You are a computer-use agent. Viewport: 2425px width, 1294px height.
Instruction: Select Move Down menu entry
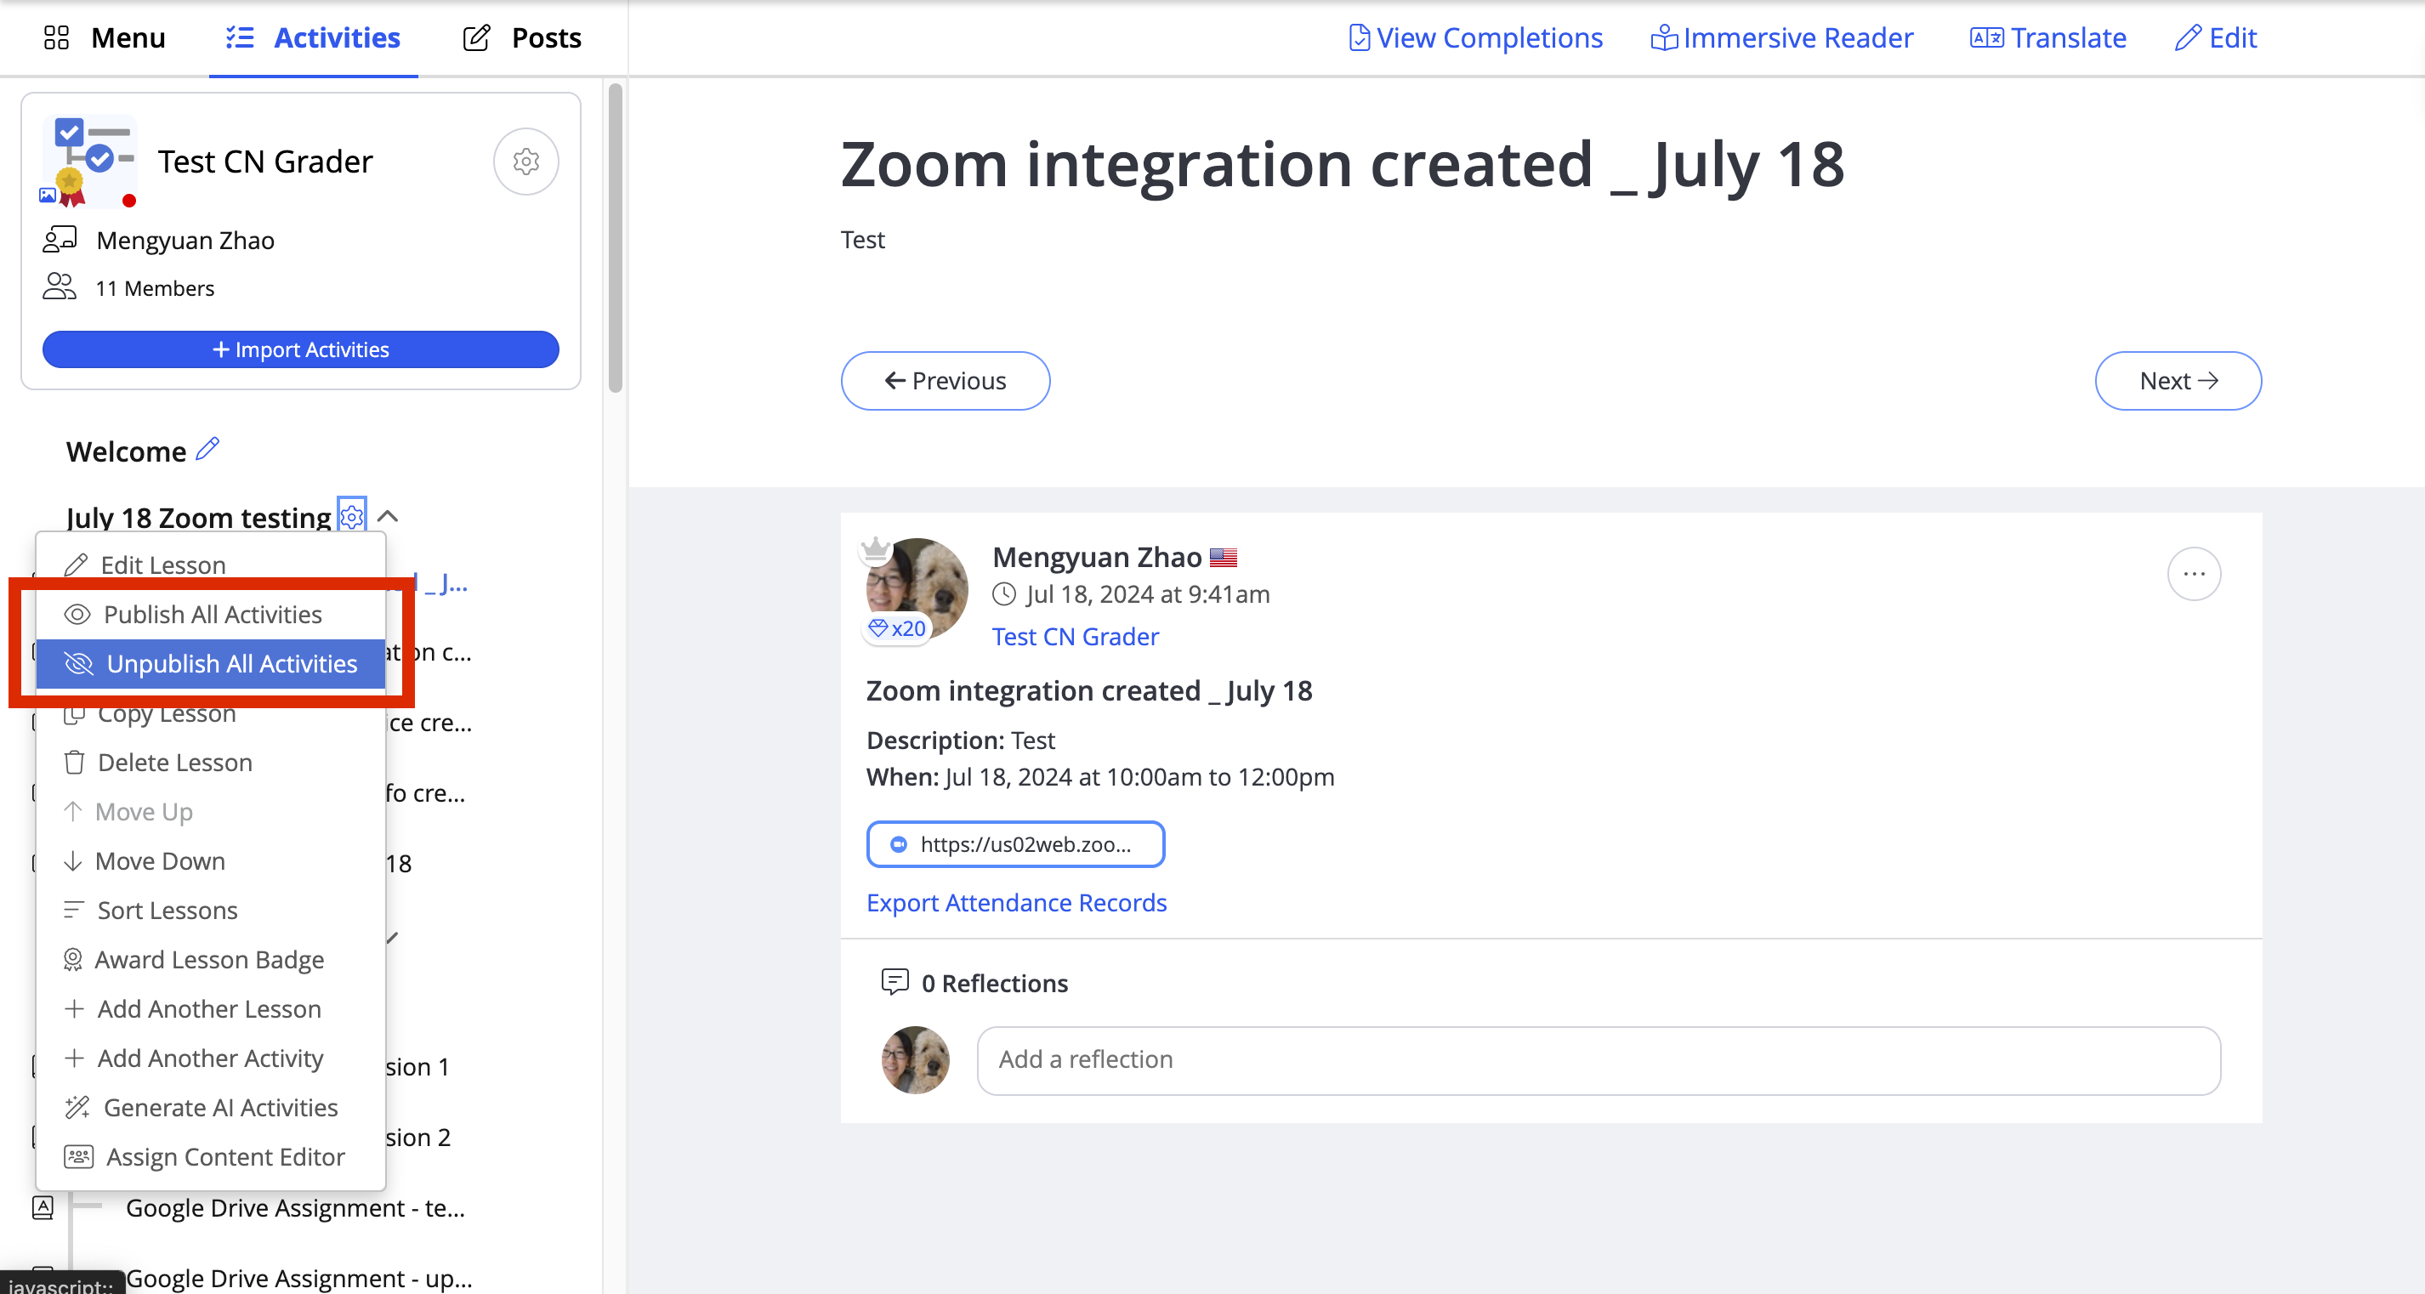[x=211, y=861]
